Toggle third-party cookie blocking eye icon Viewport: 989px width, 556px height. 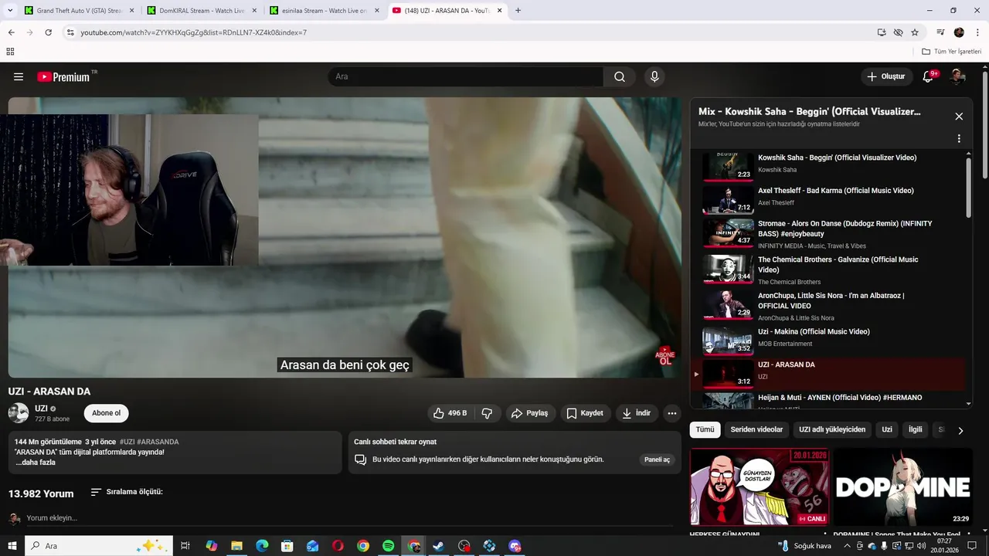898,32
